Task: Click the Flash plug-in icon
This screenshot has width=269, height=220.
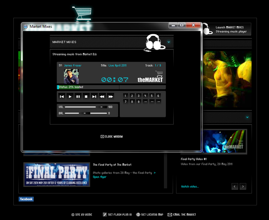Action: point(105,215)
